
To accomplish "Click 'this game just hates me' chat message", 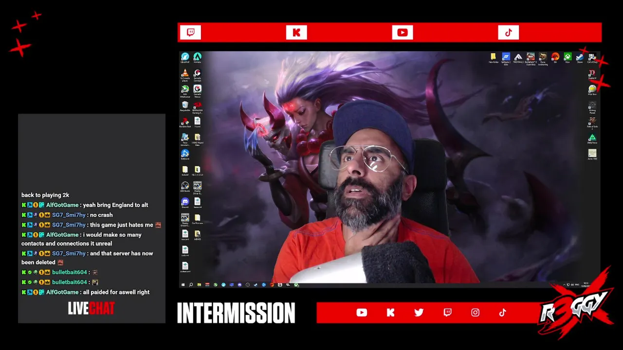I will click(x=122, y=225).
